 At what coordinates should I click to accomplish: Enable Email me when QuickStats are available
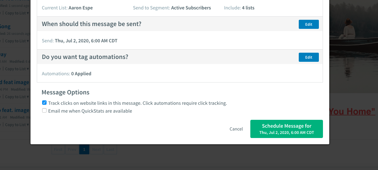44,110
